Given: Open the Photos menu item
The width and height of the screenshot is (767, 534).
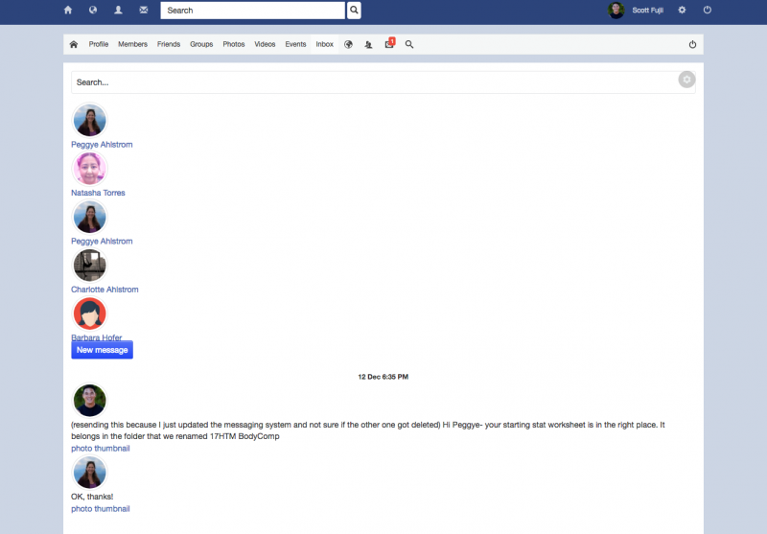Looking at the screenshot, I should [x=233, y=44].
